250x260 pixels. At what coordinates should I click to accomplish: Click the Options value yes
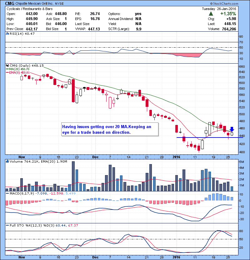point(138,14)
